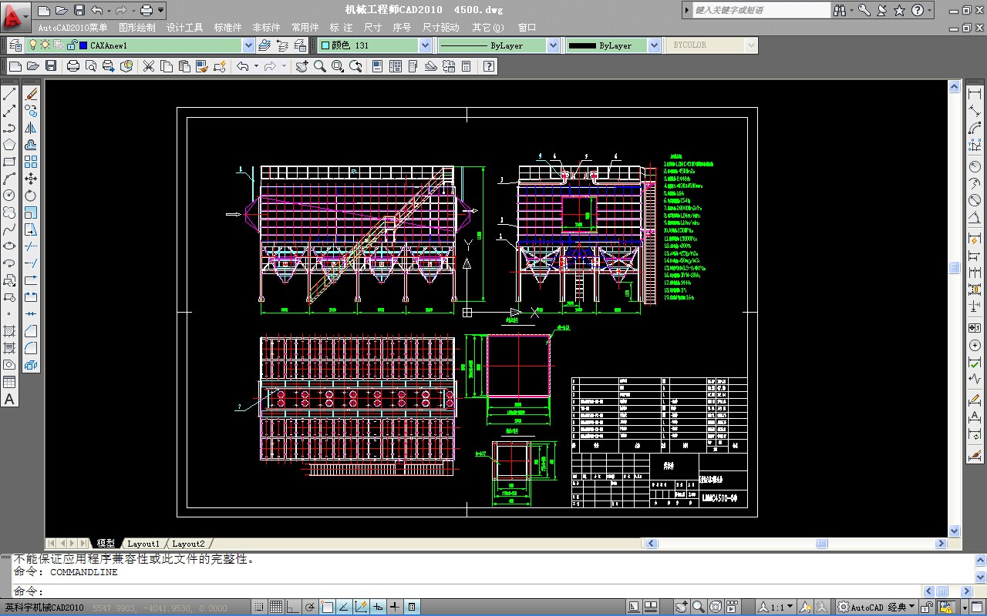Open the 尺寸驱动 menu
Viewport: 987px width, 616px height.
[440, 28]
